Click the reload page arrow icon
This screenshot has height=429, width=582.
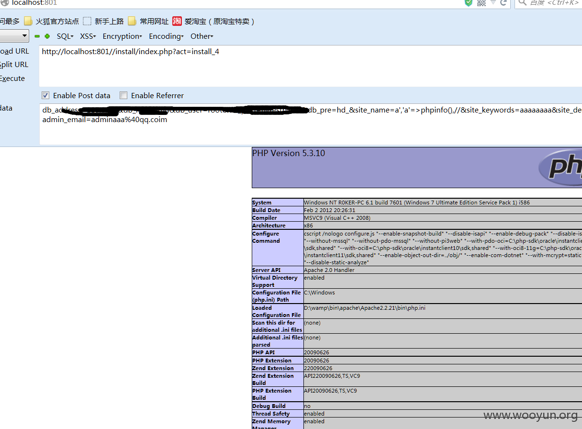[x=504, y=2]
